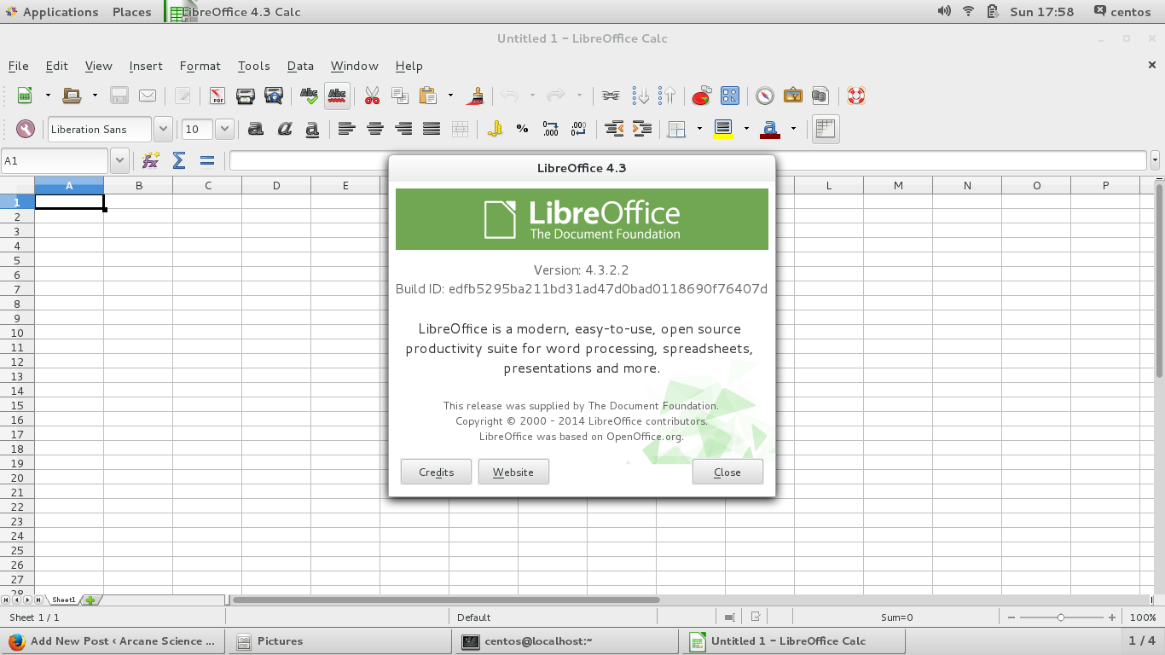Click the formula input line
The width and height of the screenshot is (1165, 655).
coord(688,160)
